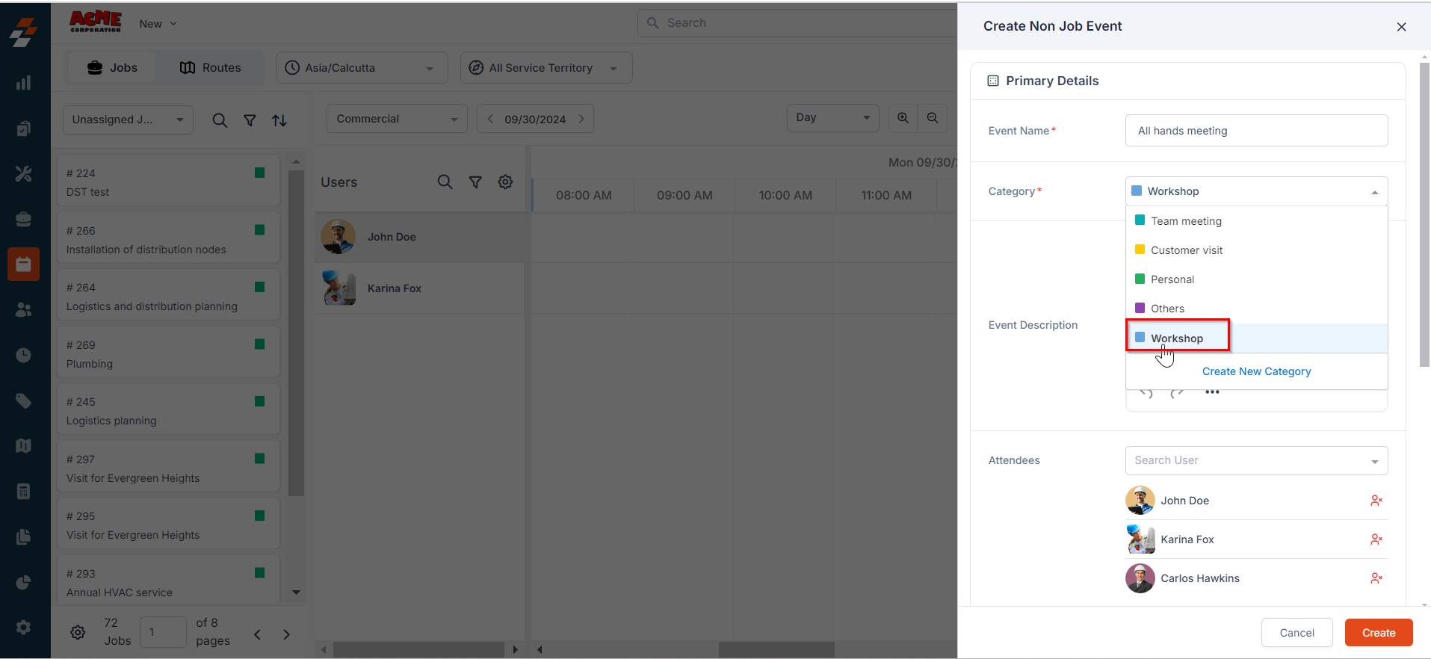Image resolution: width=1431 pixels, height=659 pixels.
Task: Click the Cancel button
Action: (1297, 633)
